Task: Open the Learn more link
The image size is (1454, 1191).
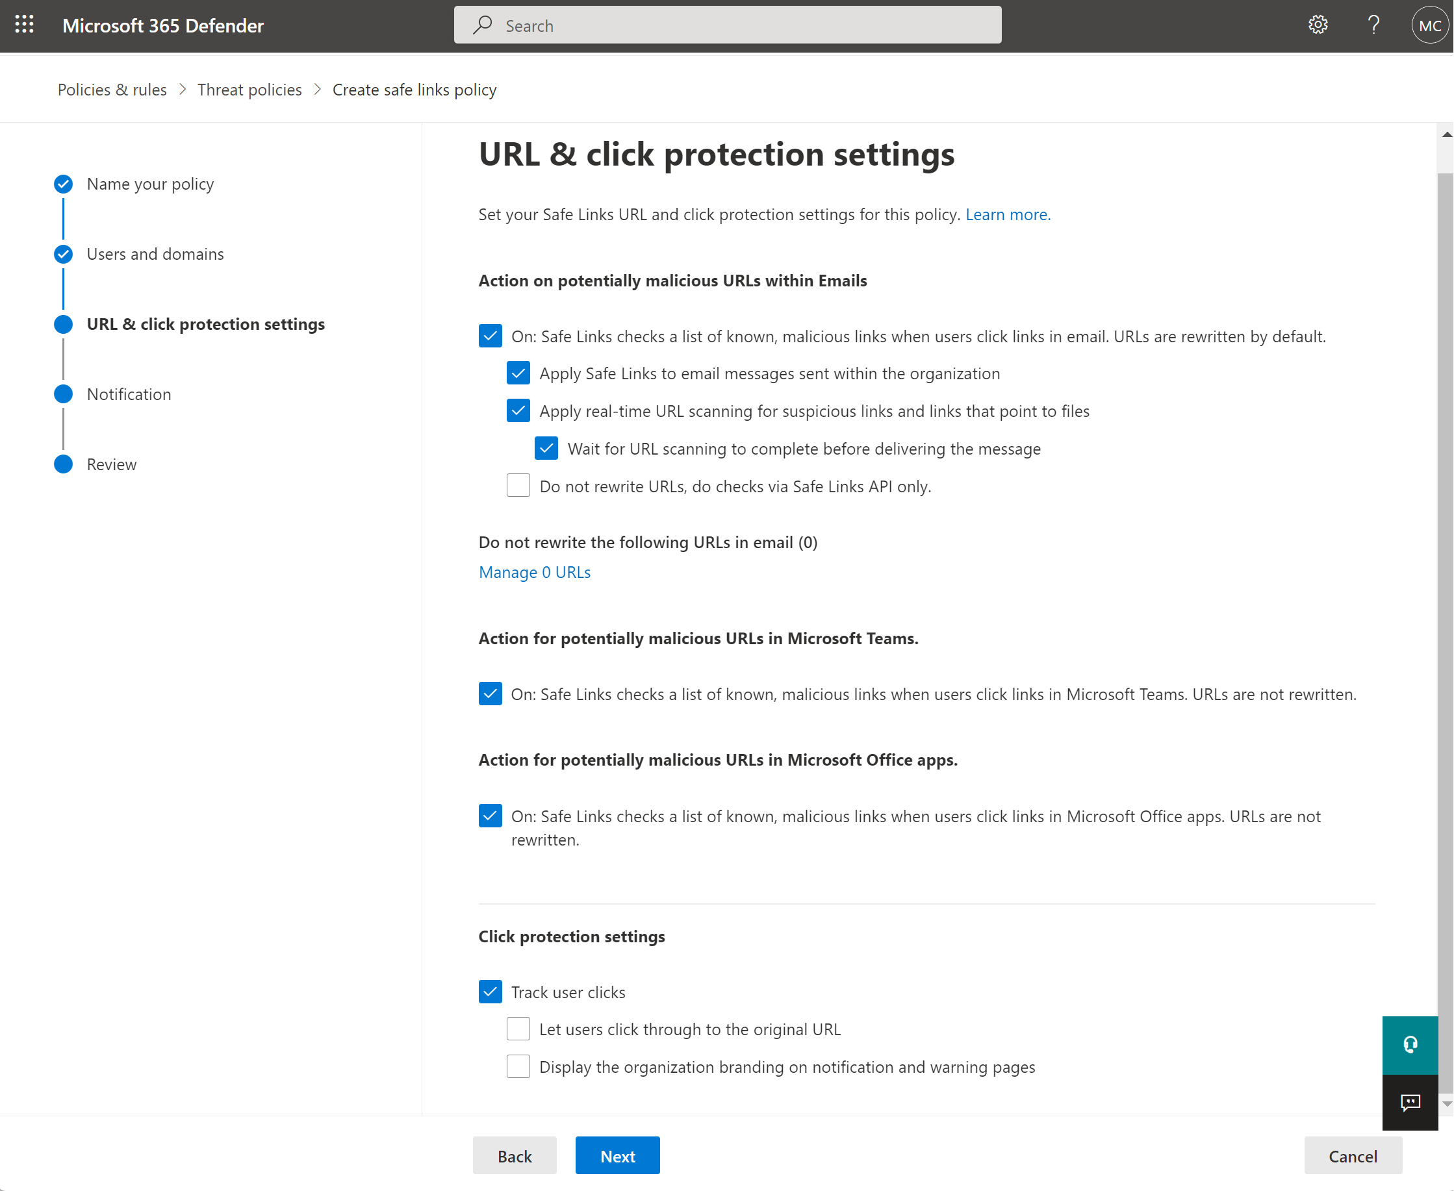Action: (x=1008, y=215)
